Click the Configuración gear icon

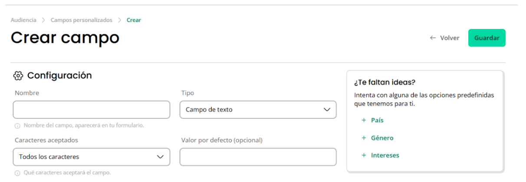pyautogui.click(x=18, y=76)
